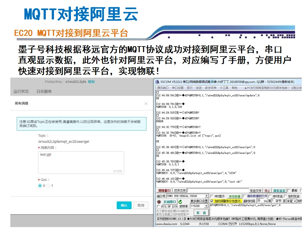Click the 清除窗口 button

[x=164, y=191]
